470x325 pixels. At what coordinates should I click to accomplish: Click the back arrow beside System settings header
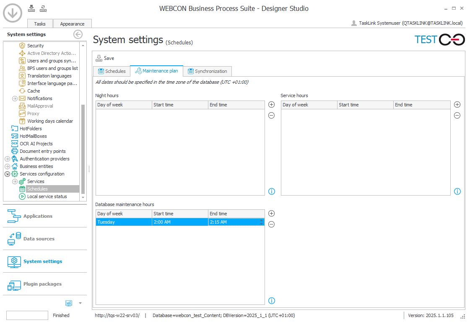(78, 34)
